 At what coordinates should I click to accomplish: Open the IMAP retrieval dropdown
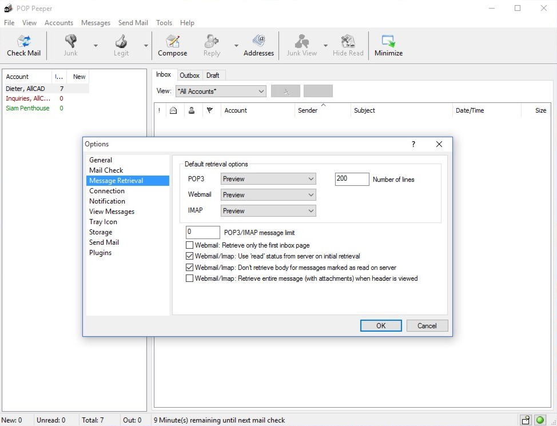coord(268,210)
